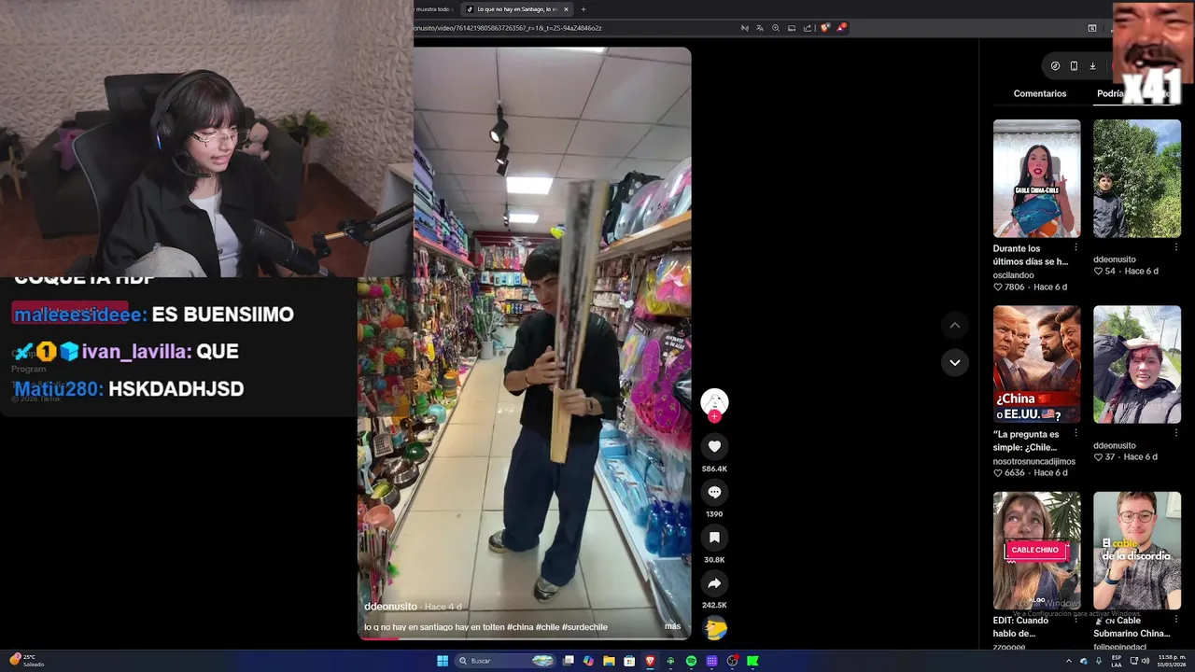Click the coin icon in TikTok pill toolbar

tap(1055, 66)
